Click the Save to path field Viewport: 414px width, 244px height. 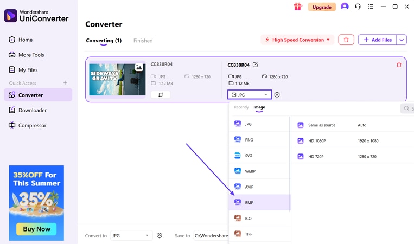click(x=211, y=235)
